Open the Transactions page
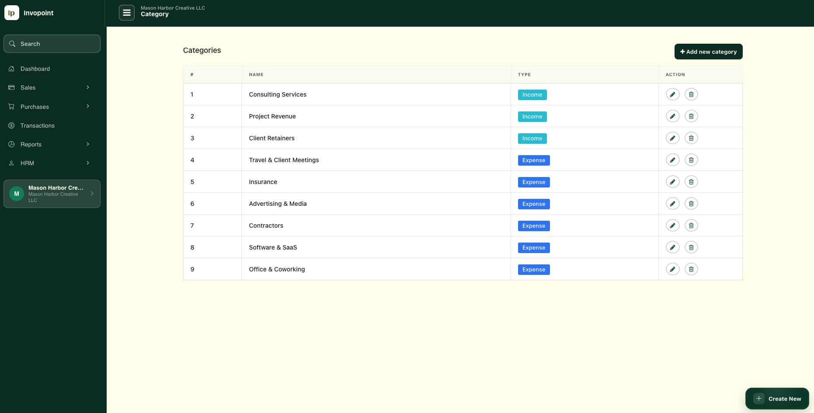 (52, 125)
